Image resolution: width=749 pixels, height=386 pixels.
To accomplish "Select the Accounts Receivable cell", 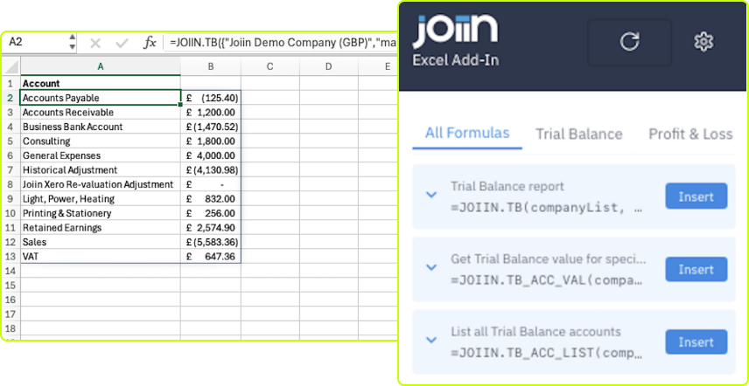I will (x=101, y=113).
